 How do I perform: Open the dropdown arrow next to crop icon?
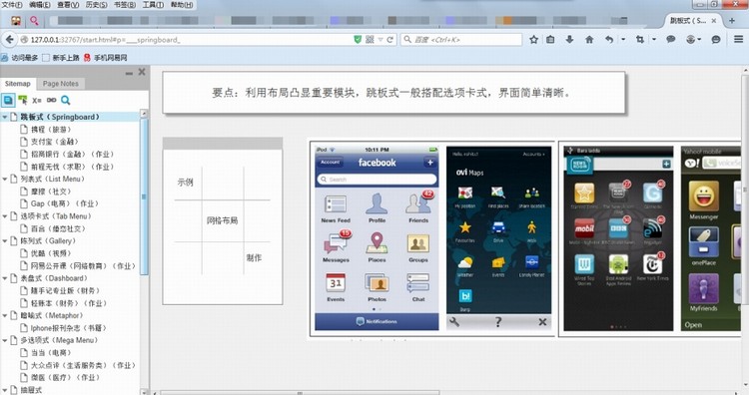coord(654,40)
